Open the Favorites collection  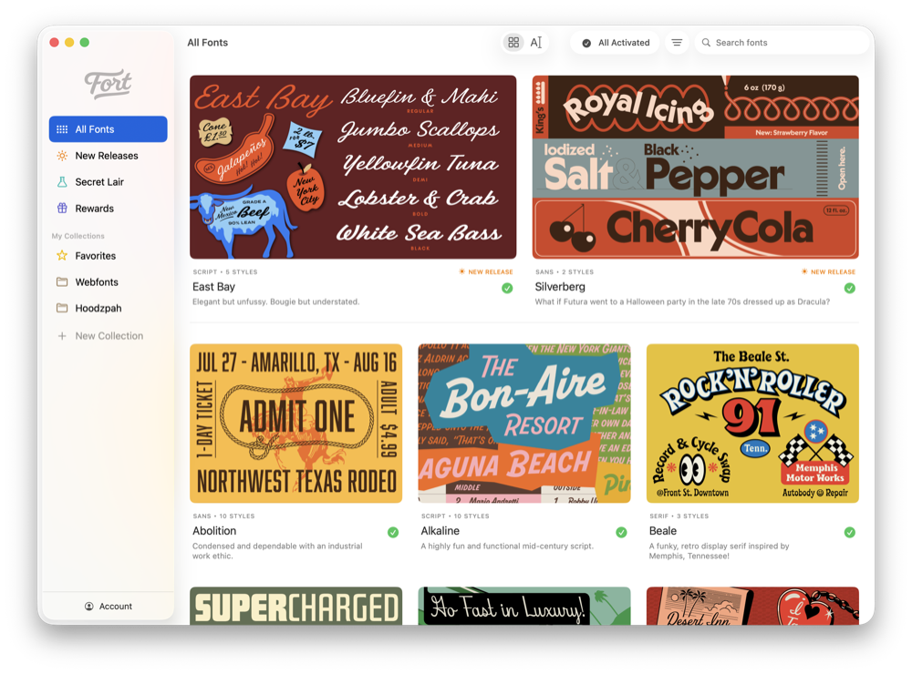click(109, 256)
